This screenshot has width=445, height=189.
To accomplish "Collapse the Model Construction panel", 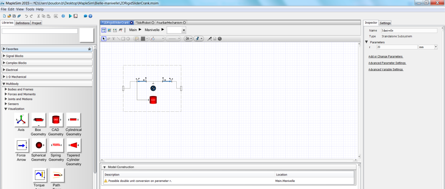I will (104, 167).
